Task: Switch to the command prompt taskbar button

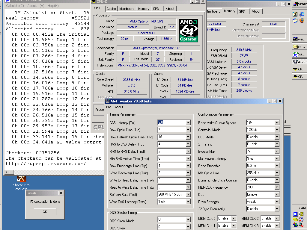Action: pyautogui.click(x=300, y=39)
